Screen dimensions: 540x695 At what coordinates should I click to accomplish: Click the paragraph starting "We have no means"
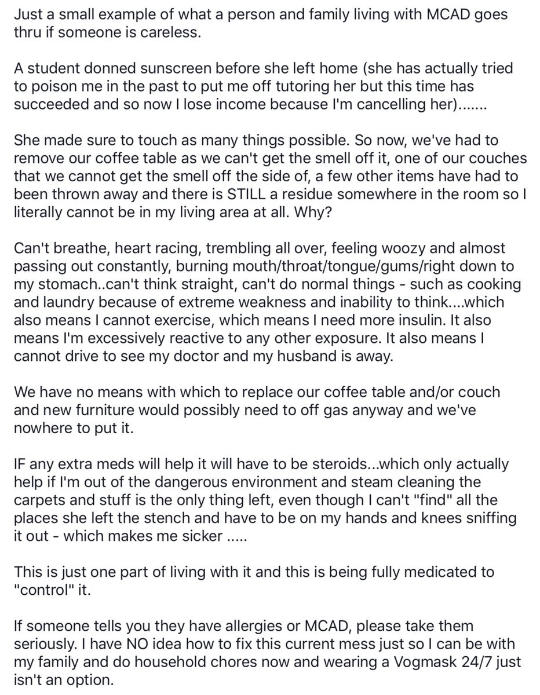257,409
